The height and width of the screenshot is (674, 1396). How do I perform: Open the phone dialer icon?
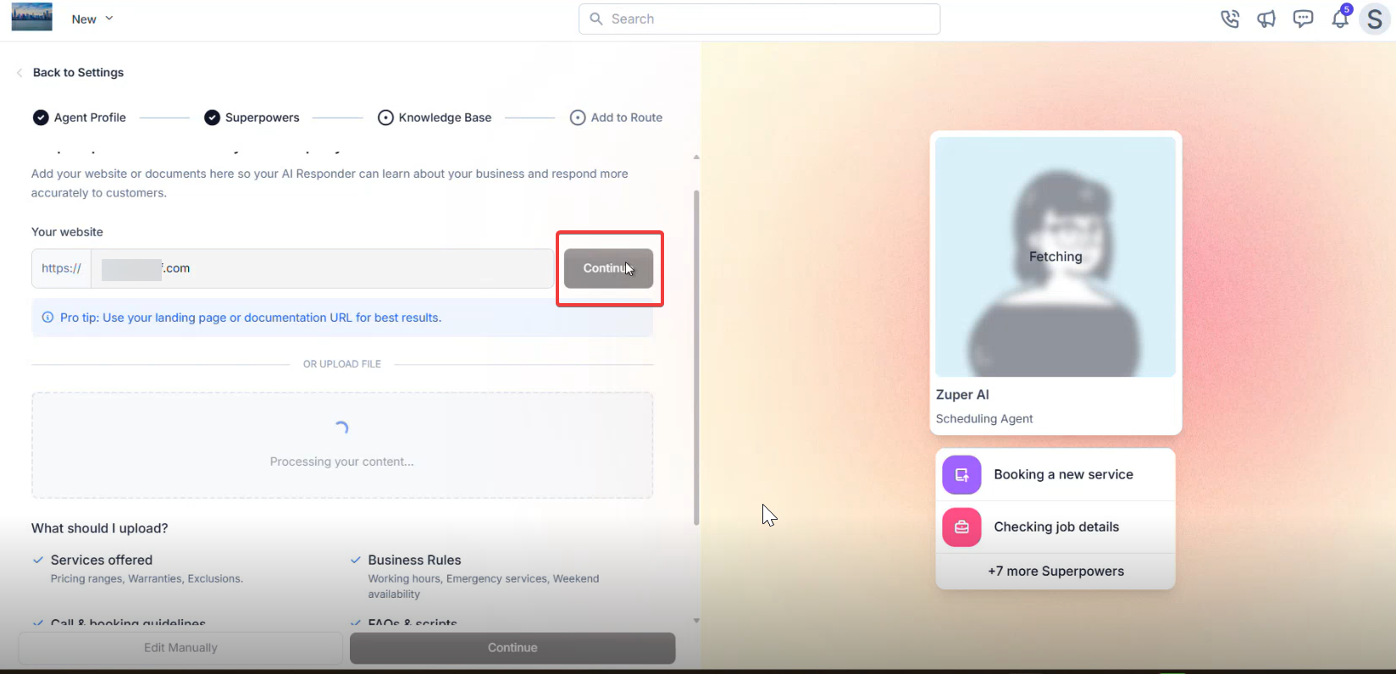[x=1230, y=19]
